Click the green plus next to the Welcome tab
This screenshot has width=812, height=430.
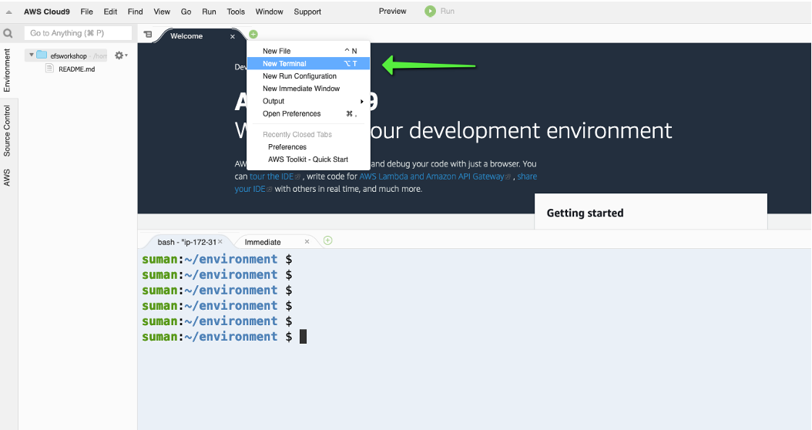pos(253,34)
